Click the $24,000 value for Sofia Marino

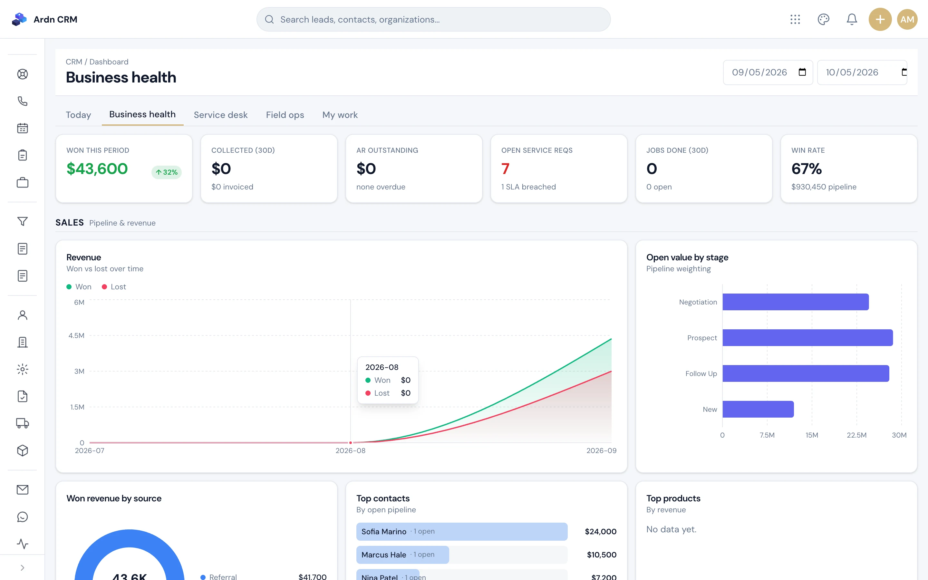(x=601, y=532)
